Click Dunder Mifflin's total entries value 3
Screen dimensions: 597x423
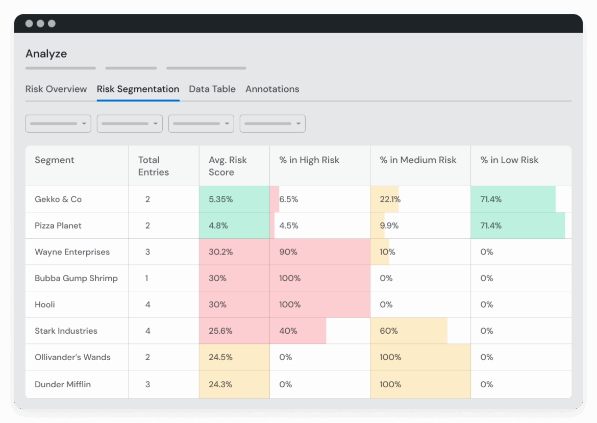click(148, 384)
